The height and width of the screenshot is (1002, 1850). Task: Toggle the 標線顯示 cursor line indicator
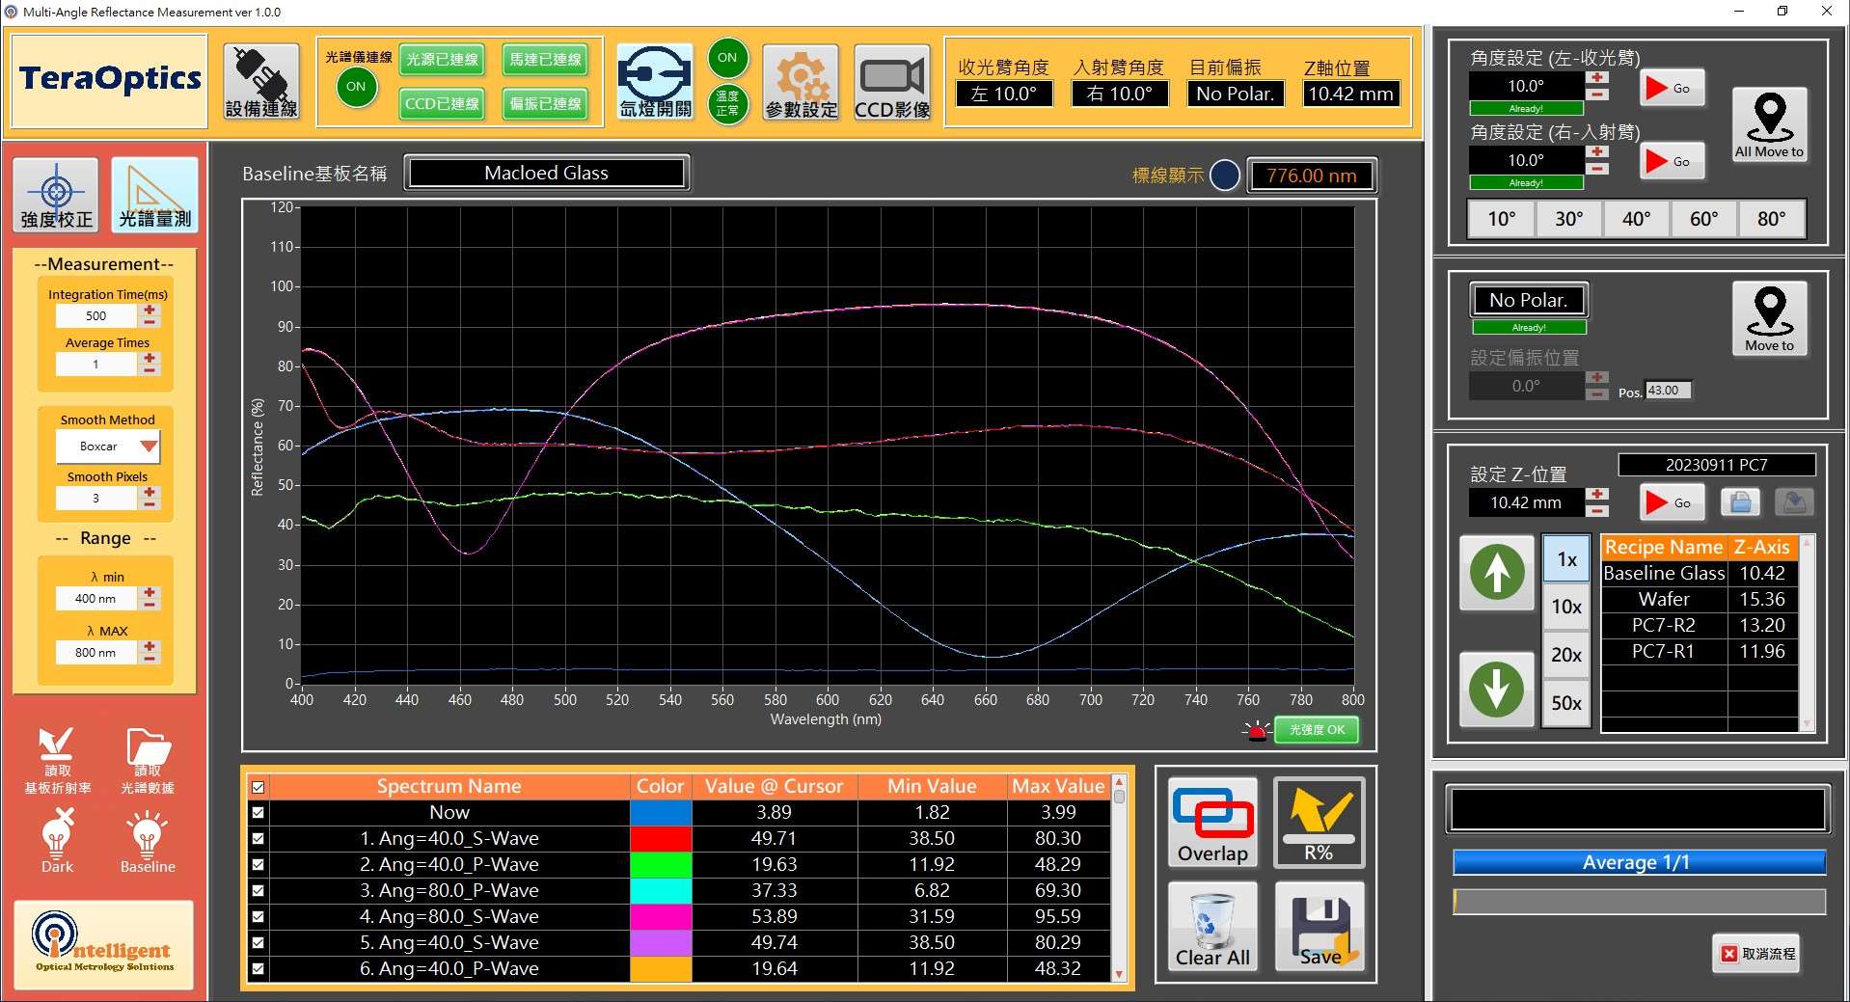(x=1224, y=176)
